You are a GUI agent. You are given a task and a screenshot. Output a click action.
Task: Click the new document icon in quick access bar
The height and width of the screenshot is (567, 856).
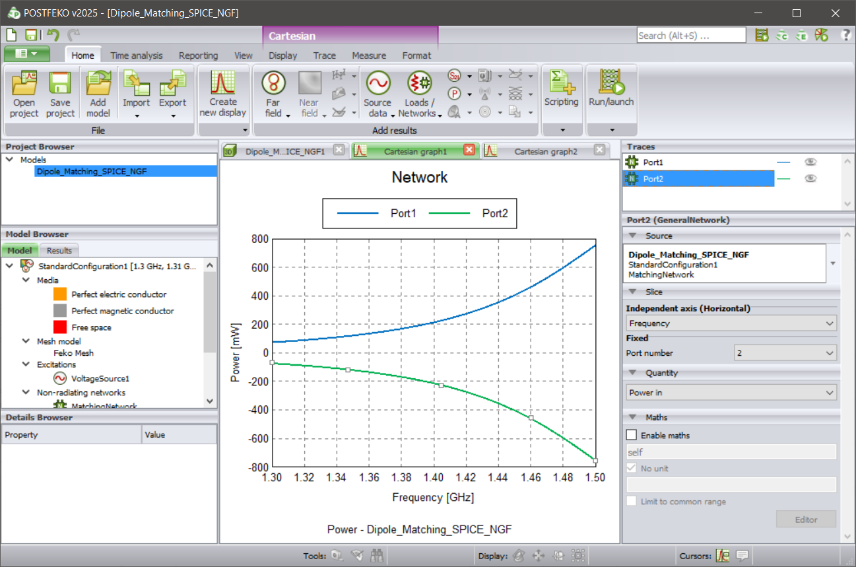(11, 35)
